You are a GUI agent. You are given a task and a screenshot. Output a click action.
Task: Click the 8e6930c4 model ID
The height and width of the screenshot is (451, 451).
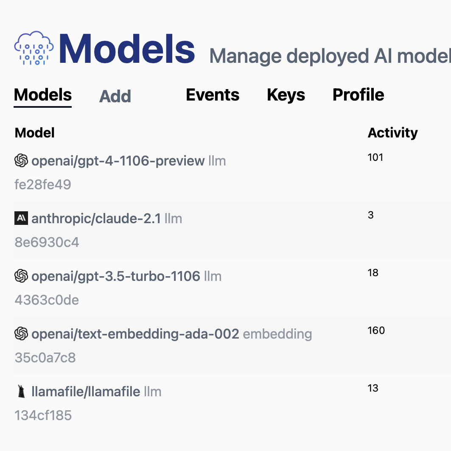(x=47, y=242)
